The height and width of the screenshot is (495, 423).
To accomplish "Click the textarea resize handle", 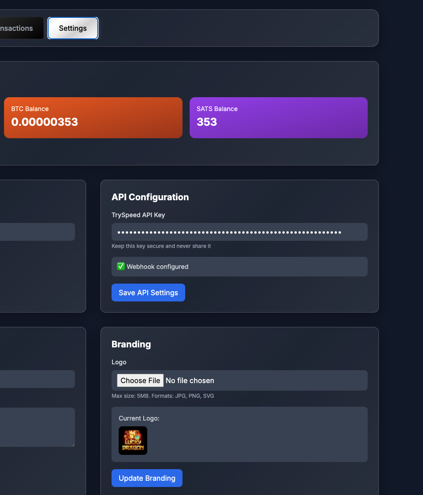I will point(73,446).
